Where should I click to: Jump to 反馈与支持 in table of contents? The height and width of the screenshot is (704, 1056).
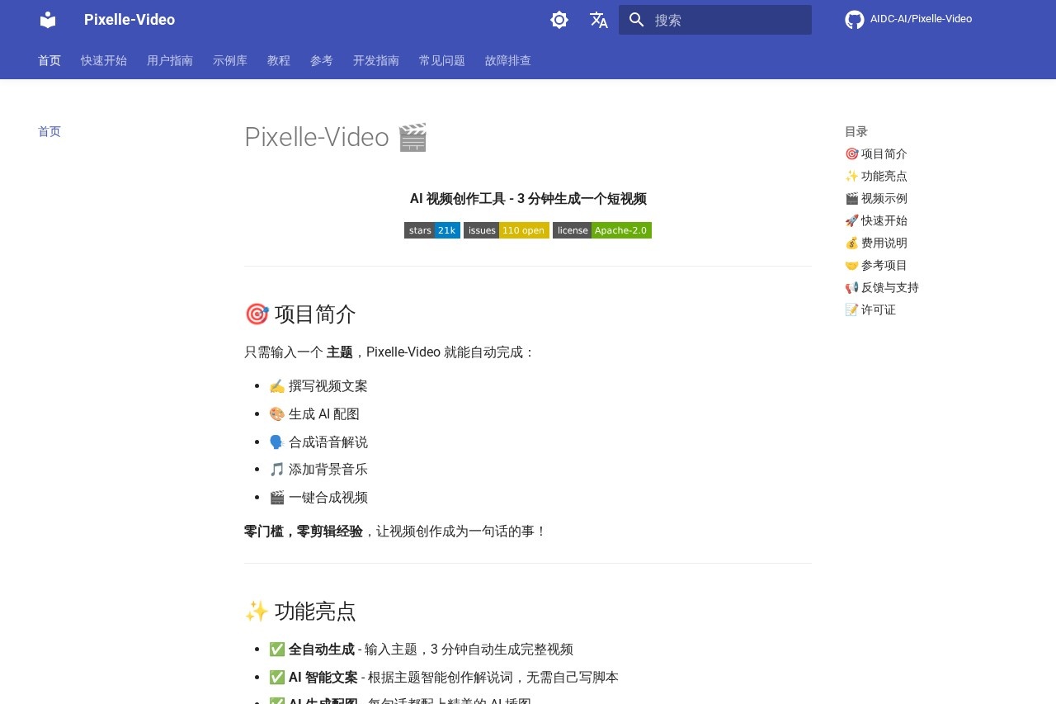[882, 287]
